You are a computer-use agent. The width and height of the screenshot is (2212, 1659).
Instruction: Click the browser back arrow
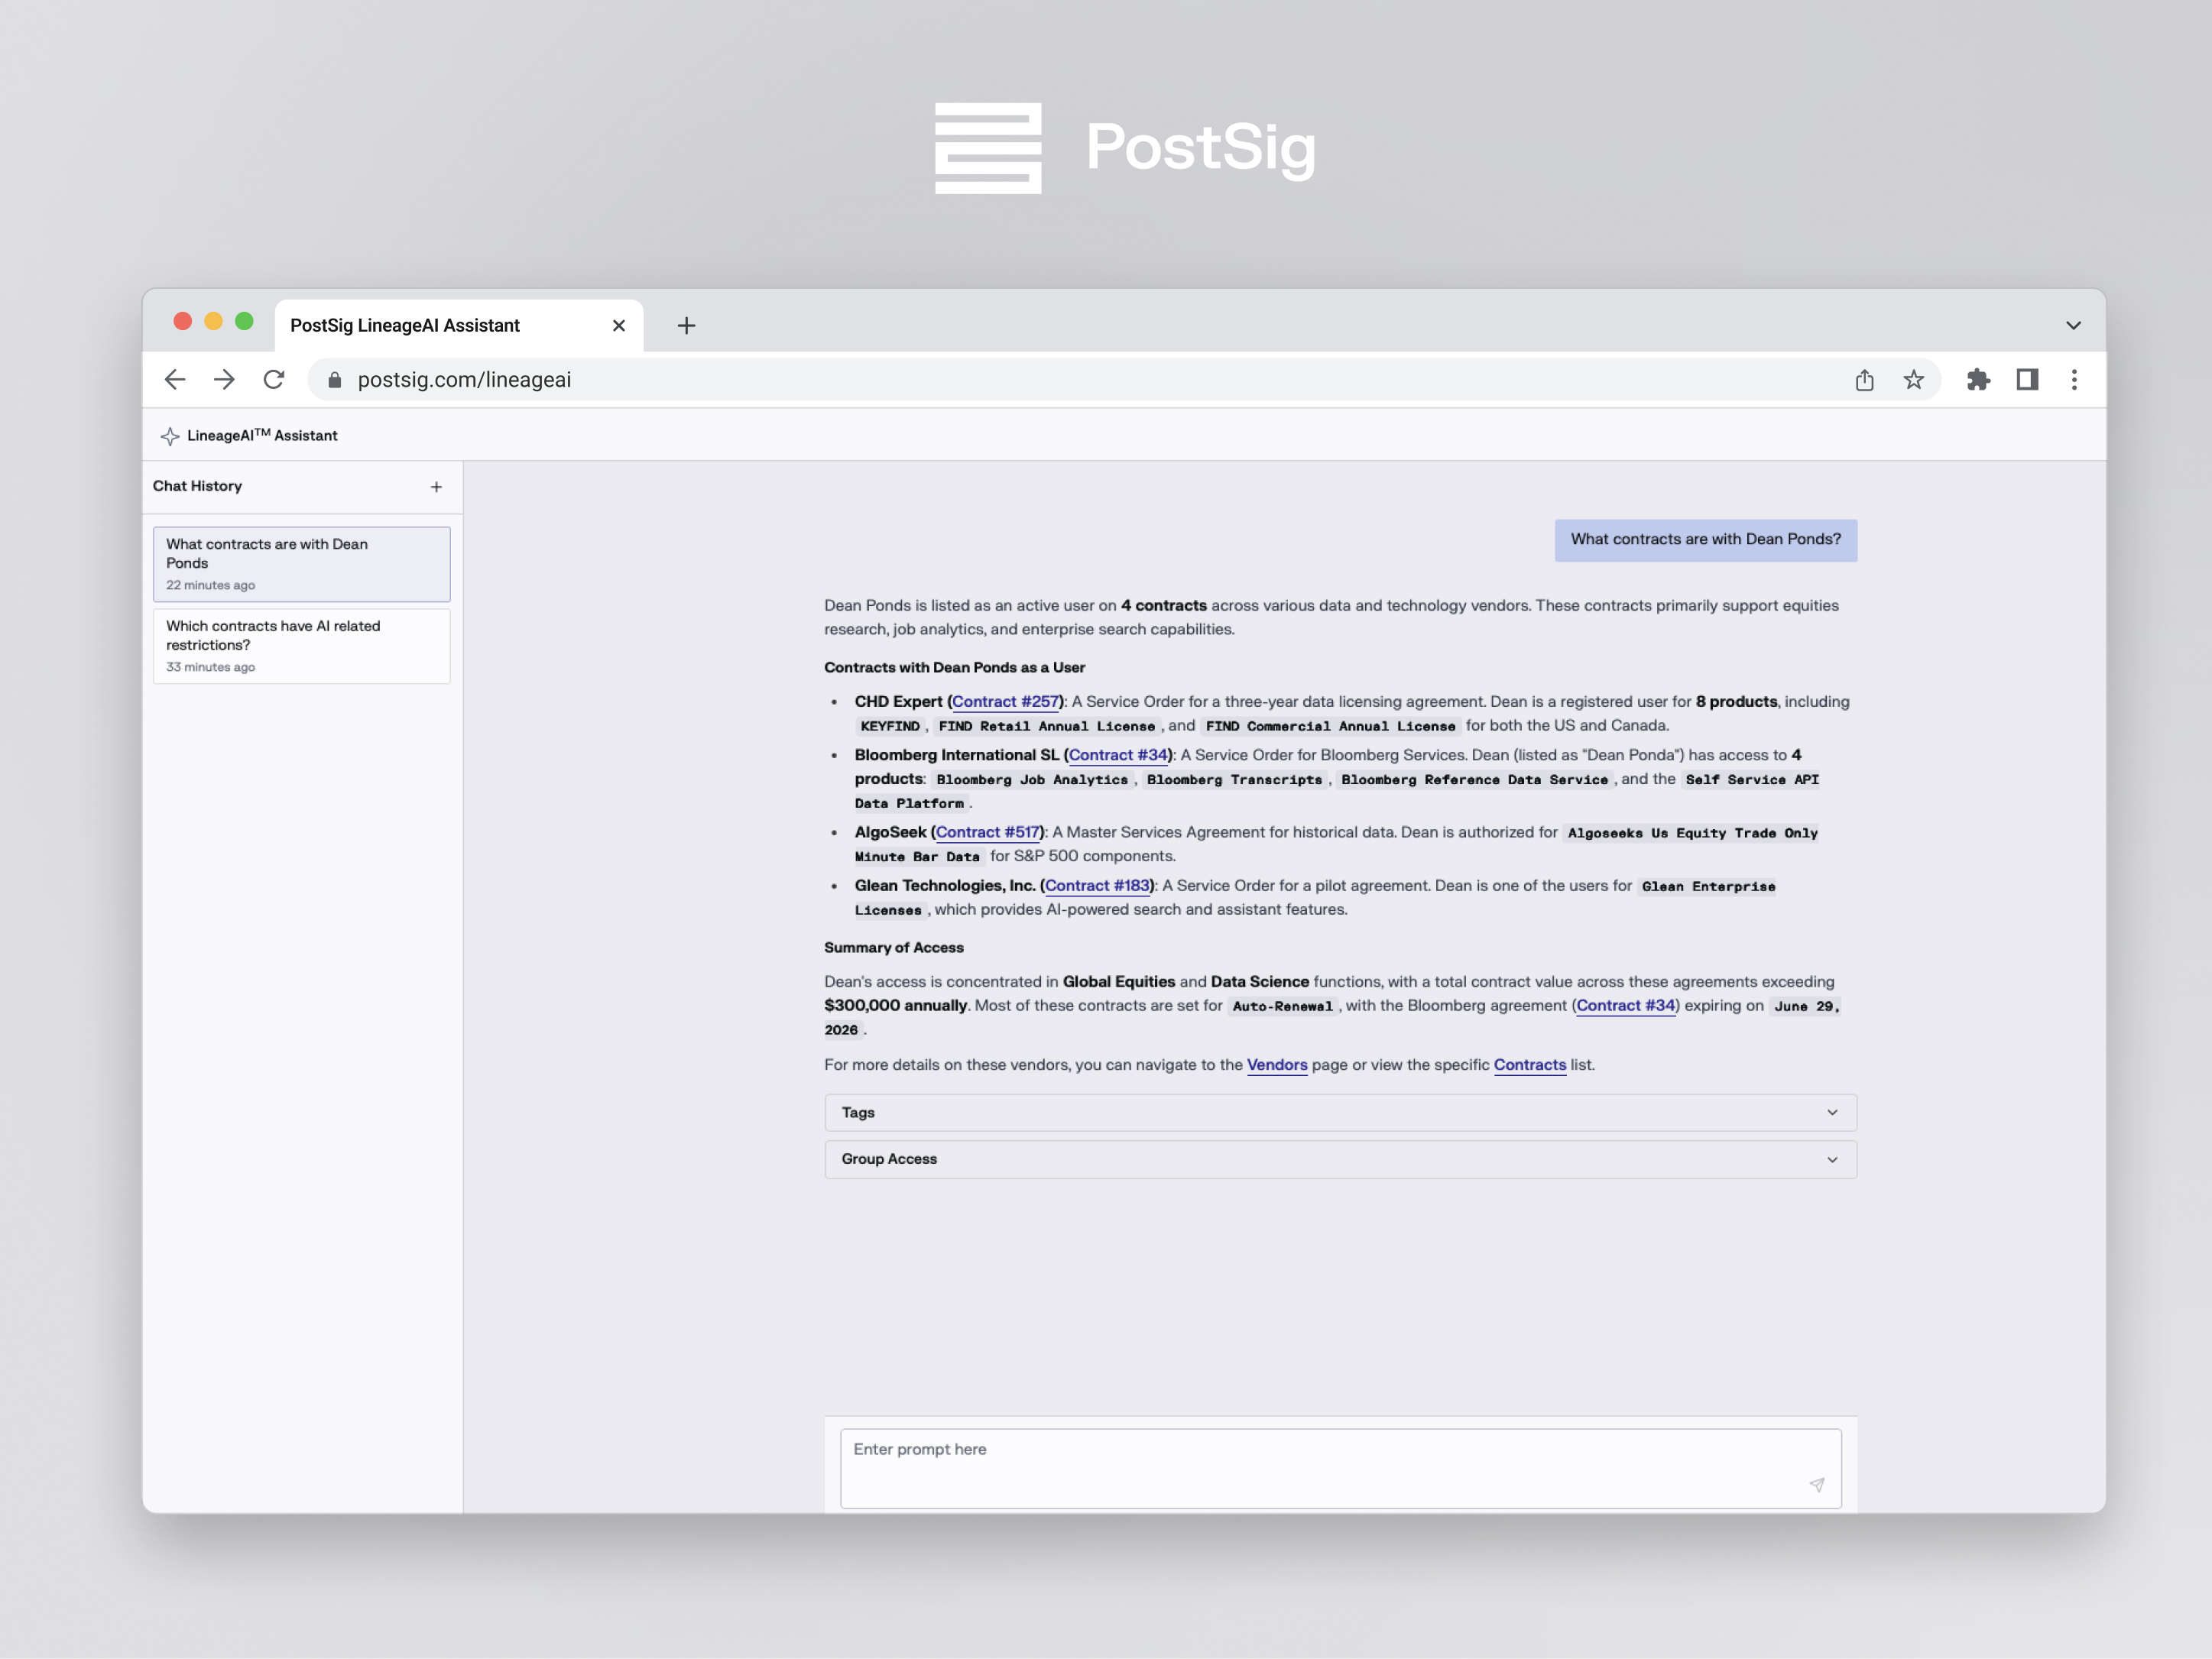(x=175, y=380)
